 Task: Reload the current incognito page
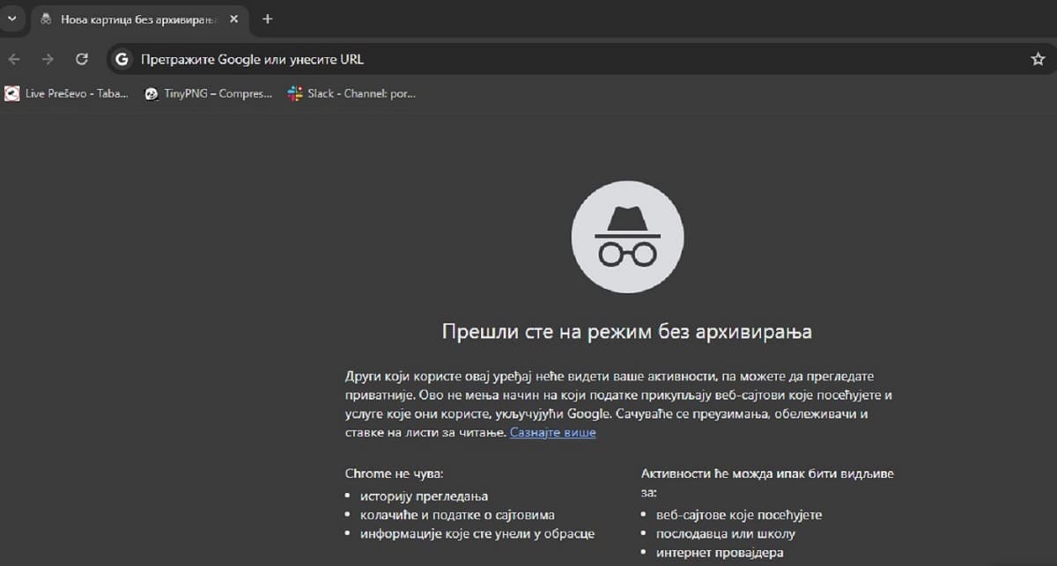coord(81,59)
